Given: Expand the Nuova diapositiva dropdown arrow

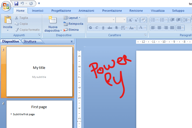Looking at the screenshot, I should (61, 31).
